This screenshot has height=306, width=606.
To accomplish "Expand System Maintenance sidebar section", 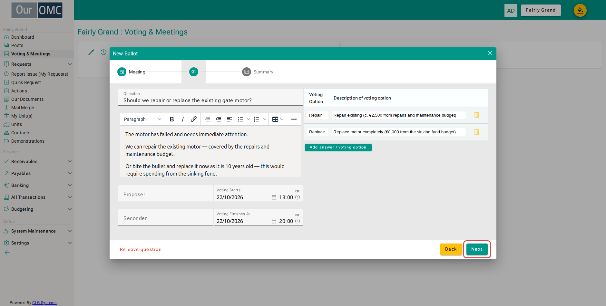I will pyautogui.click(x=37, y=231).
